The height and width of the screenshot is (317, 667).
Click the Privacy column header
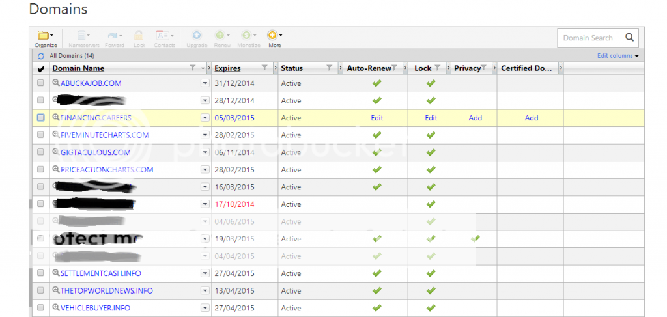467,68
